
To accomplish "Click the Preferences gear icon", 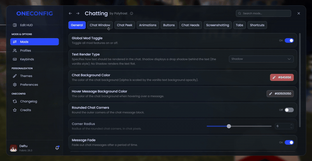I will (x=15, y=85).
